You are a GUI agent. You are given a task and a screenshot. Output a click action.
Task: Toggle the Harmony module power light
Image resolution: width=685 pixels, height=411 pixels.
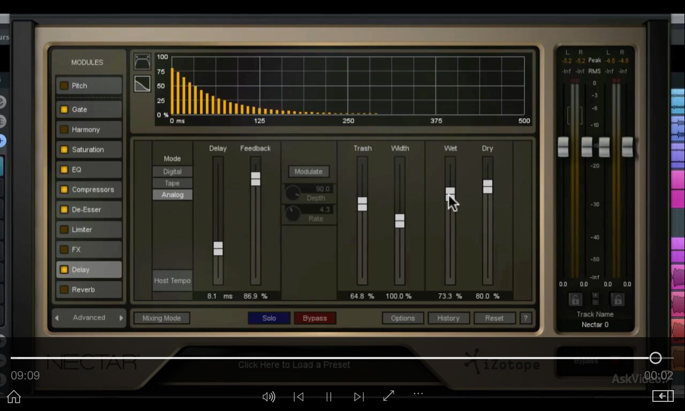(64, 130)
